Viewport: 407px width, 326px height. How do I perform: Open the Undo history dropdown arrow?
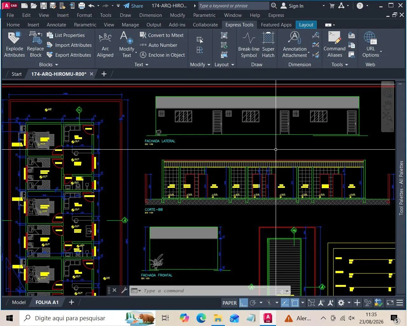click(x=98, y=6)
